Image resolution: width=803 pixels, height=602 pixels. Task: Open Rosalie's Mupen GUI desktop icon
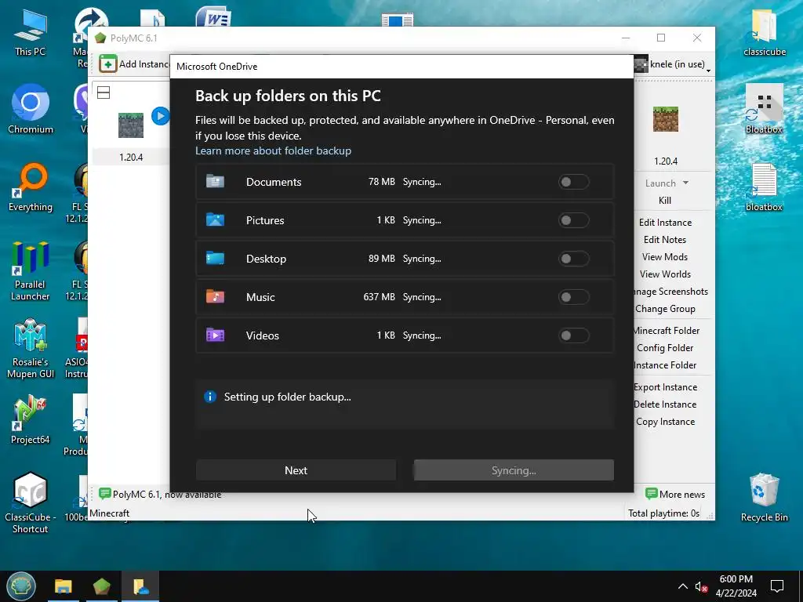tap(31, 349)
